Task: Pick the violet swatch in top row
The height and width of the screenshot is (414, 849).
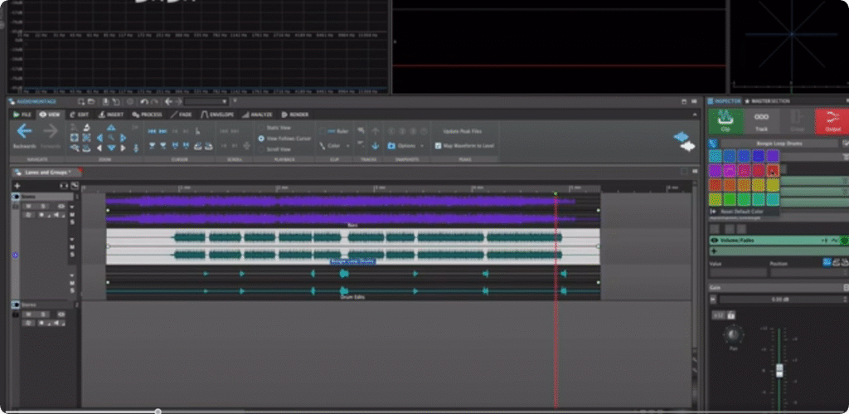Action: (x=773, y=156)
